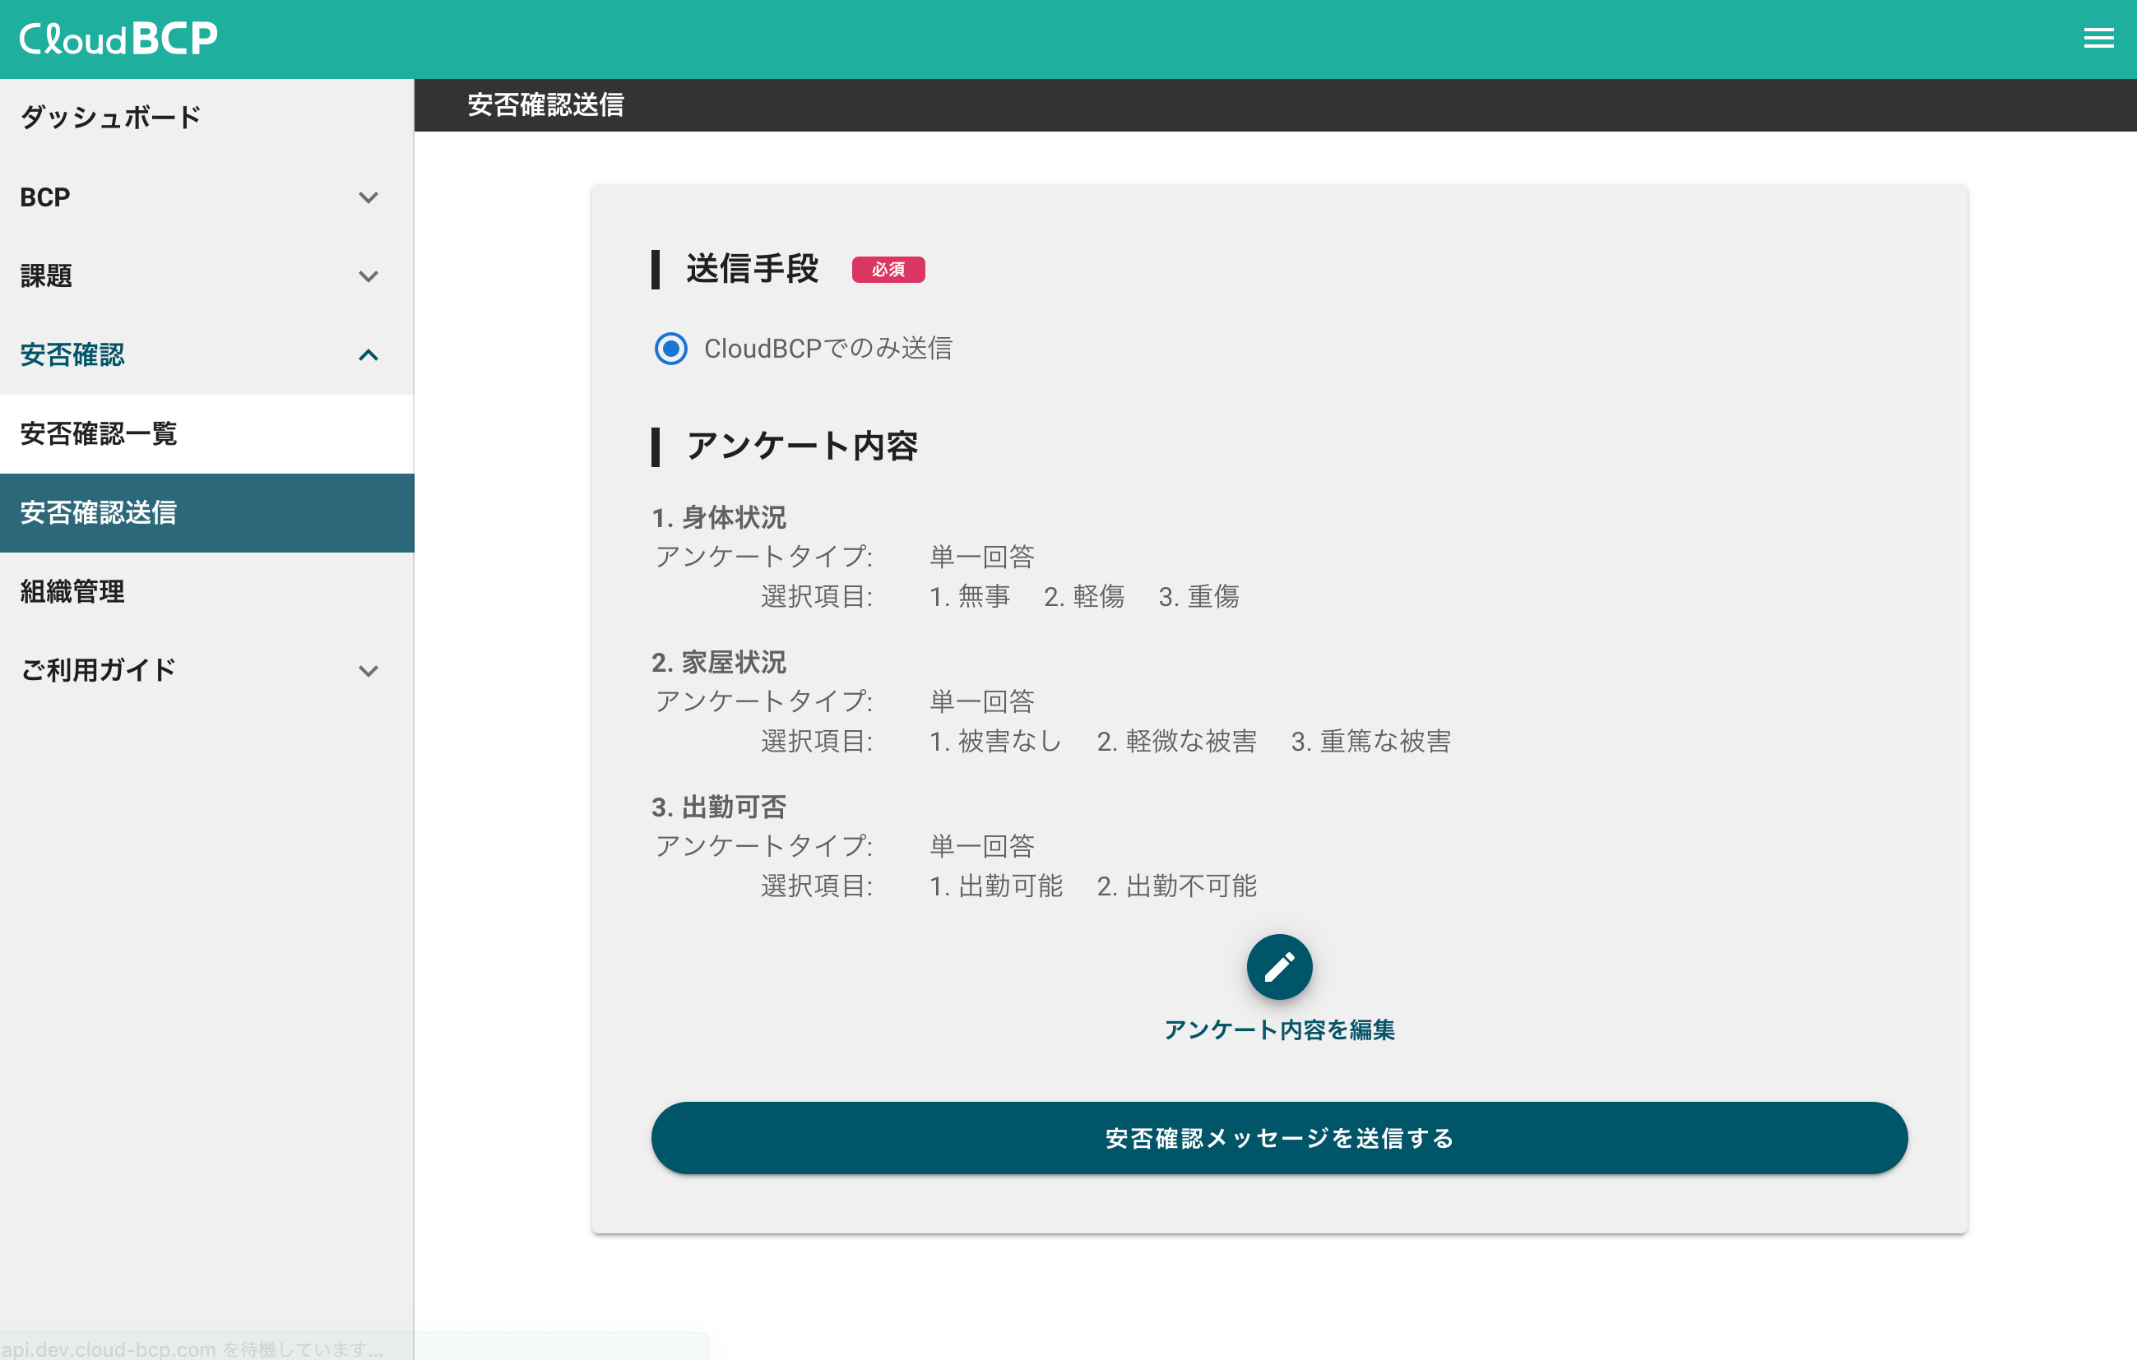Screen dimensions: 2137x1360
Task: Go to 安否確認一覧 page
Action: [x=99, y=433]
